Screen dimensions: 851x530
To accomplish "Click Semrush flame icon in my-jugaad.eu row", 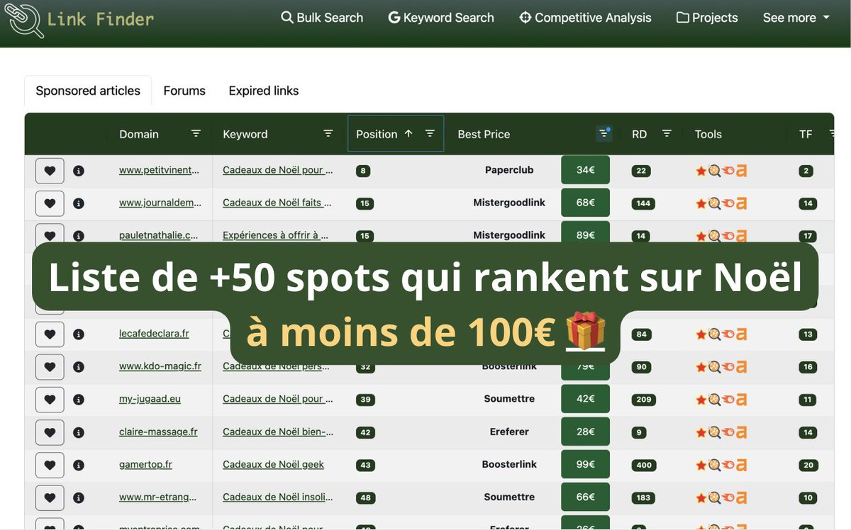I will pos(728,400).
